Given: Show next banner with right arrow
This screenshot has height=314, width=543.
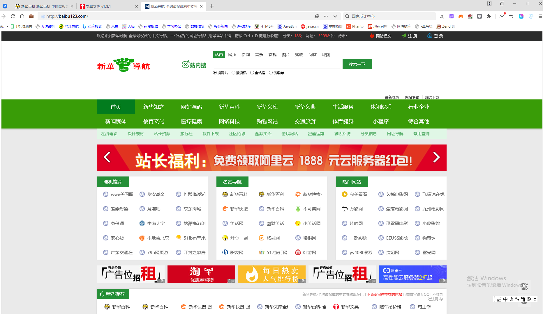Looking at the screenshot, I should 436,157.
